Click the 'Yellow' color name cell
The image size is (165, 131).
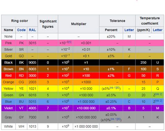pos(8,88)
